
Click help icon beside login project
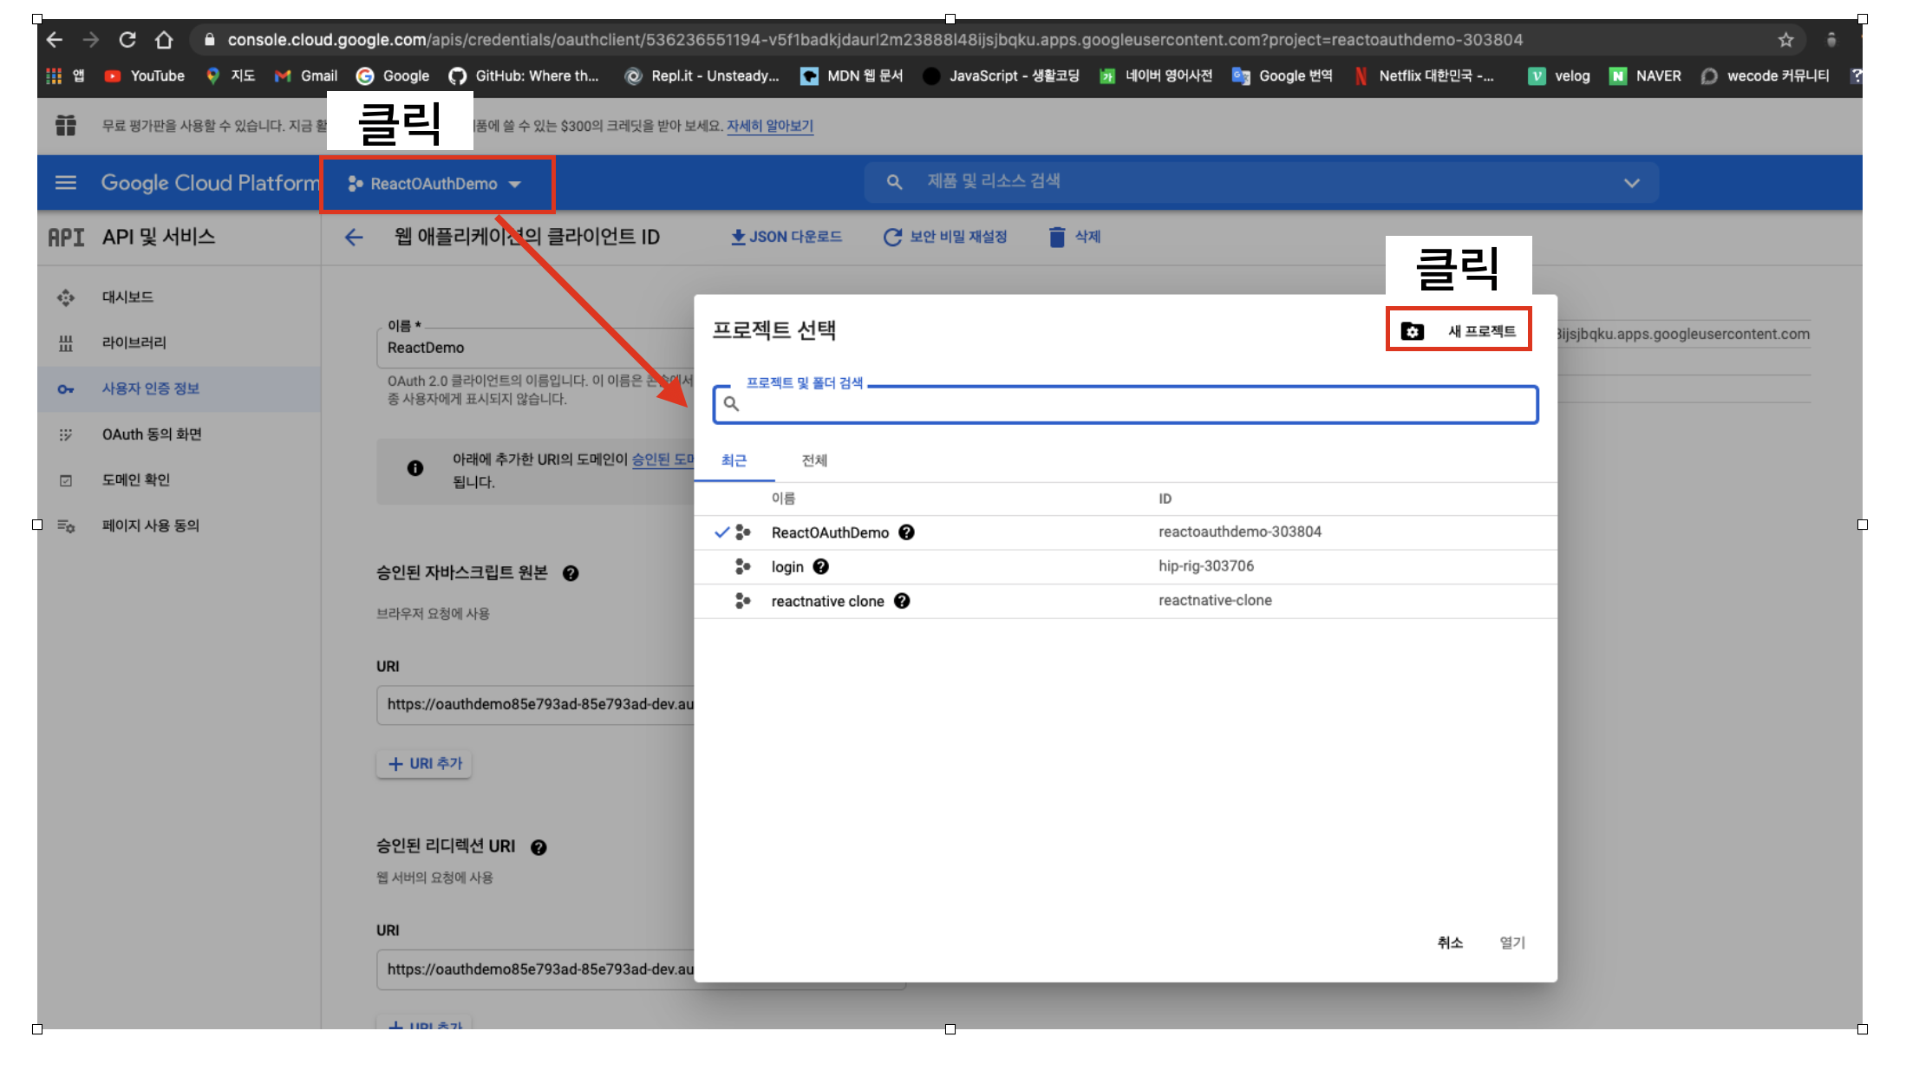820,566
